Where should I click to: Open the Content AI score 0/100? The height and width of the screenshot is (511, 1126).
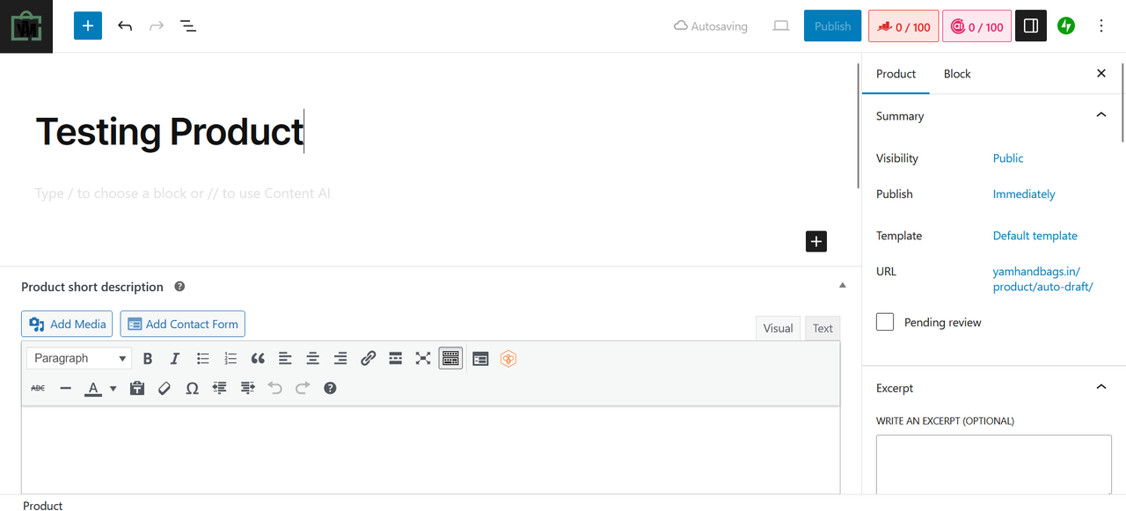[x=977, y=26]
